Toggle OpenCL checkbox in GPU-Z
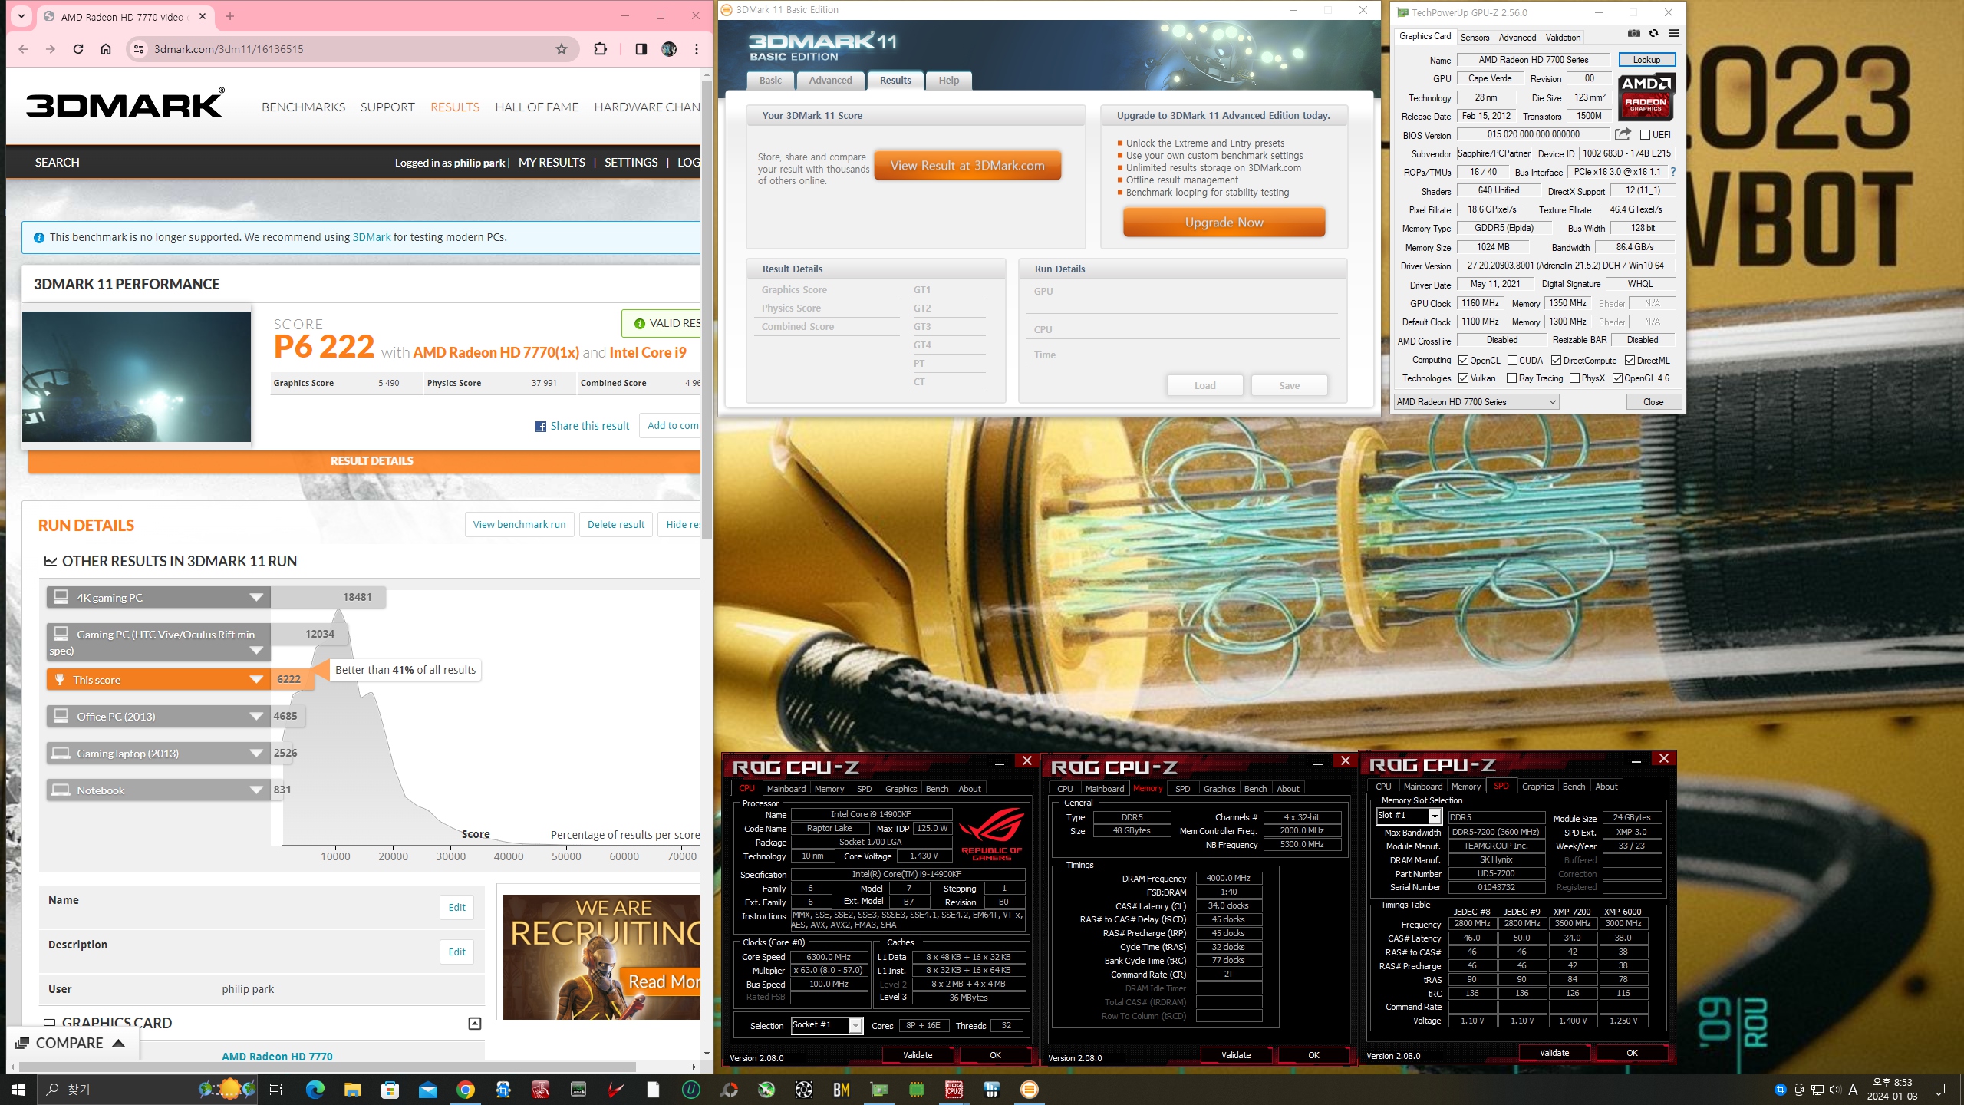This screenshot has width=1964, height=1105. pos(1463,361)
